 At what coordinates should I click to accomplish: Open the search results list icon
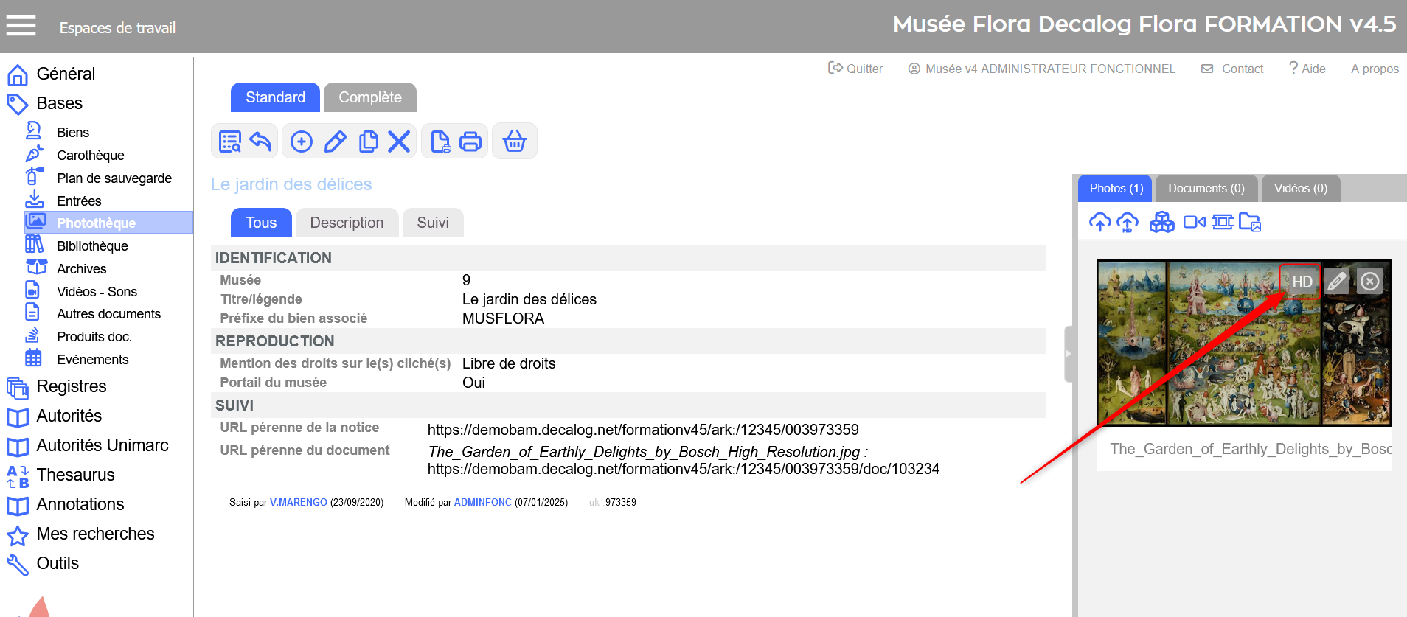(x=230, y=141)
